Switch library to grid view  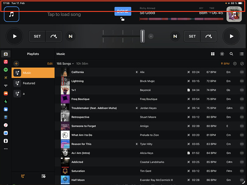[213, 54]
